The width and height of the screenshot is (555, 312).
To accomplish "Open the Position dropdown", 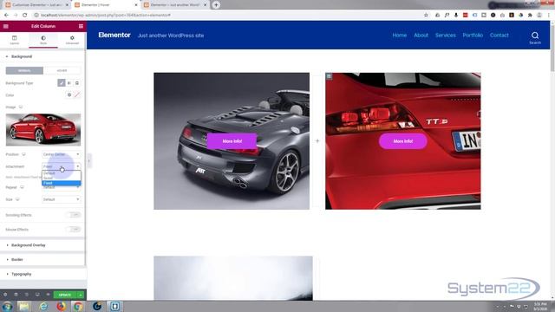I will pyautogui.click(x=62, y=154).
